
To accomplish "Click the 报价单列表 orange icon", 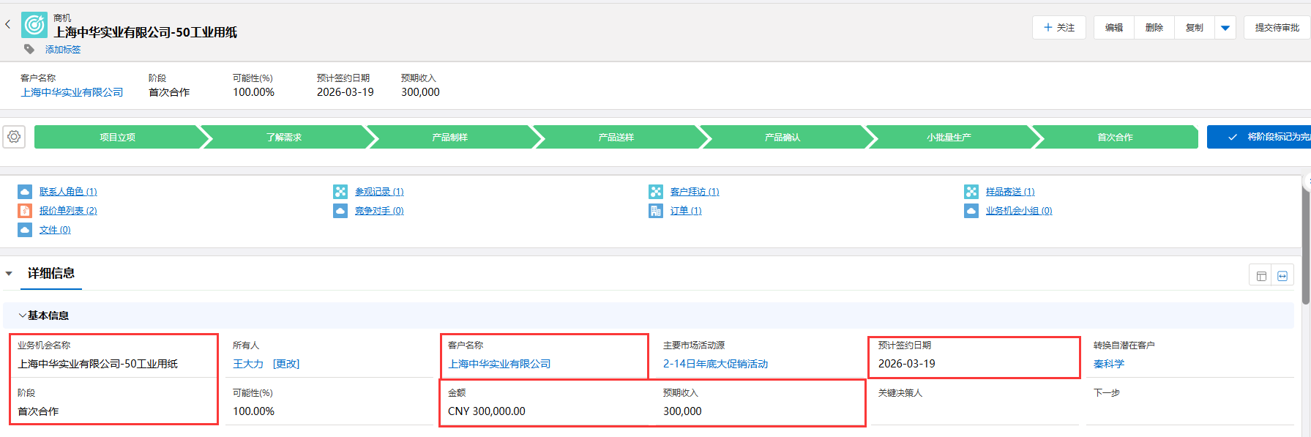I will tap(25, 211).
